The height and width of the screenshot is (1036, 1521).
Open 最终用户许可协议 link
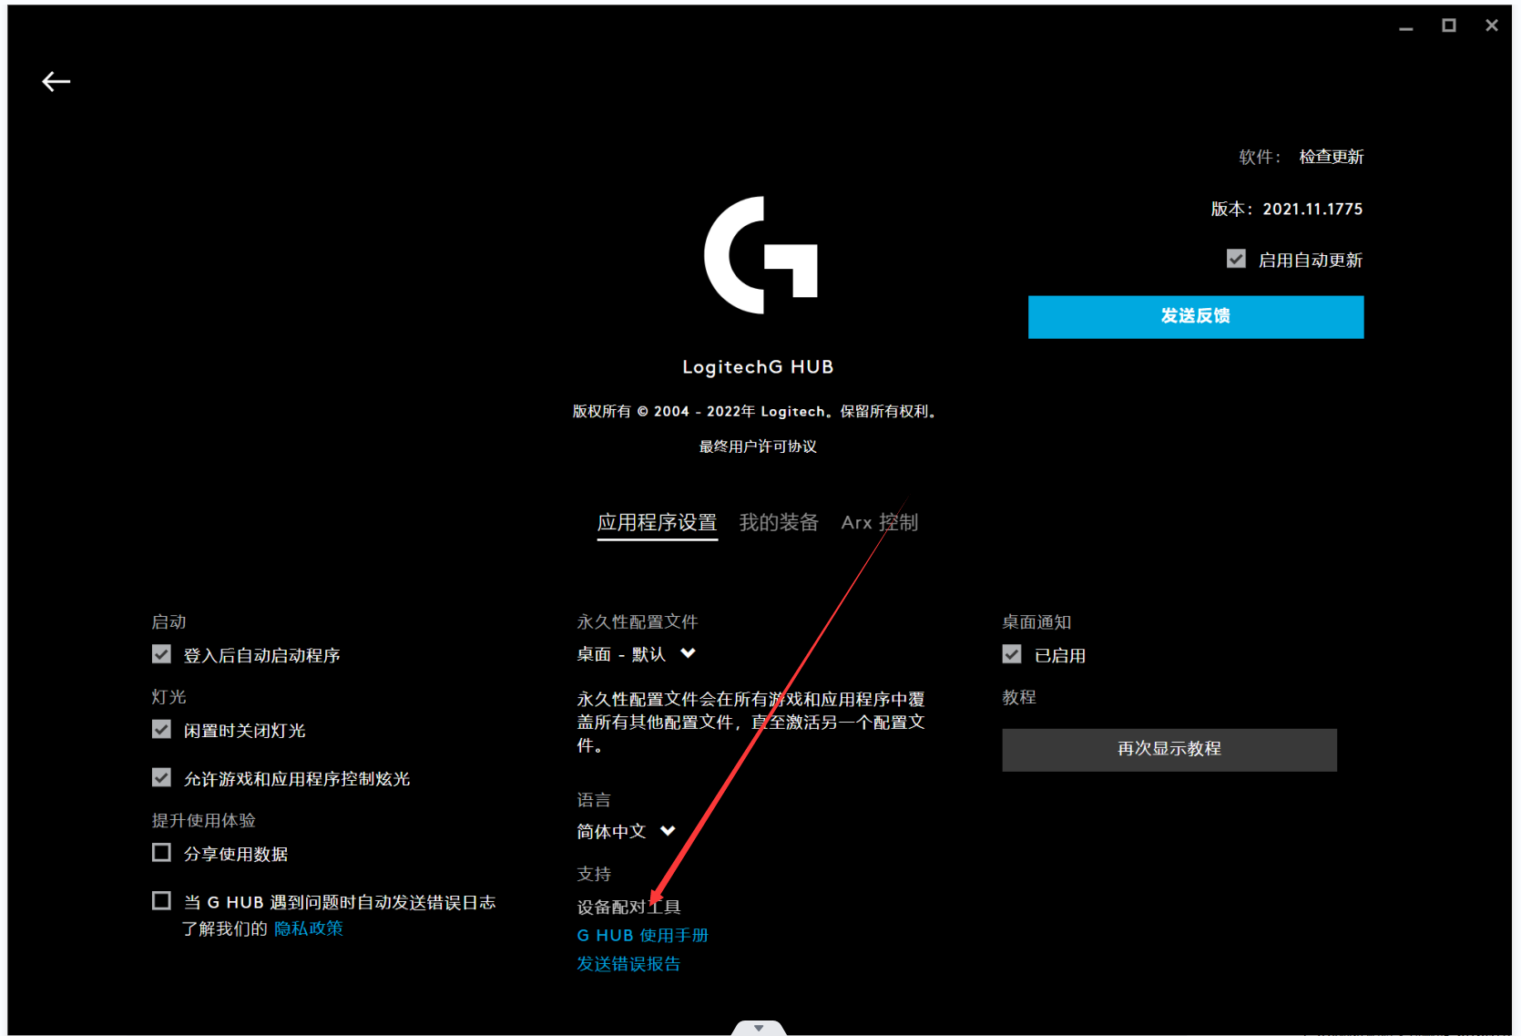[x=758, y=446]
